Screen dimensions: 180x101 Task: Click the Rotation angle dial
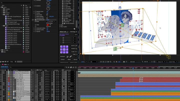(x=48, y=8)
